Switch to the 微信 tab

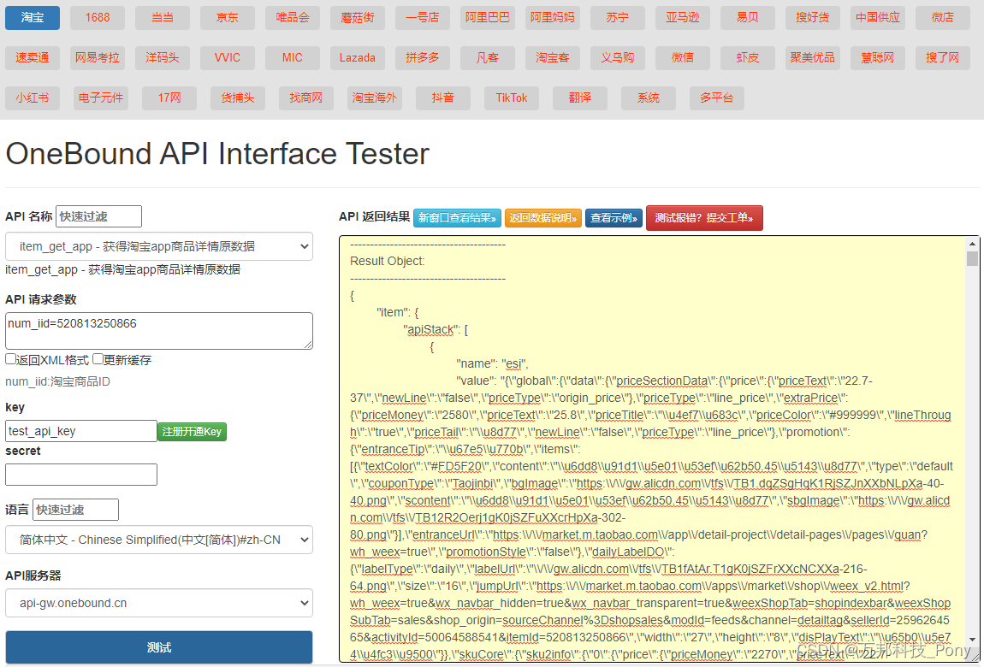click(x=683, y=57)
